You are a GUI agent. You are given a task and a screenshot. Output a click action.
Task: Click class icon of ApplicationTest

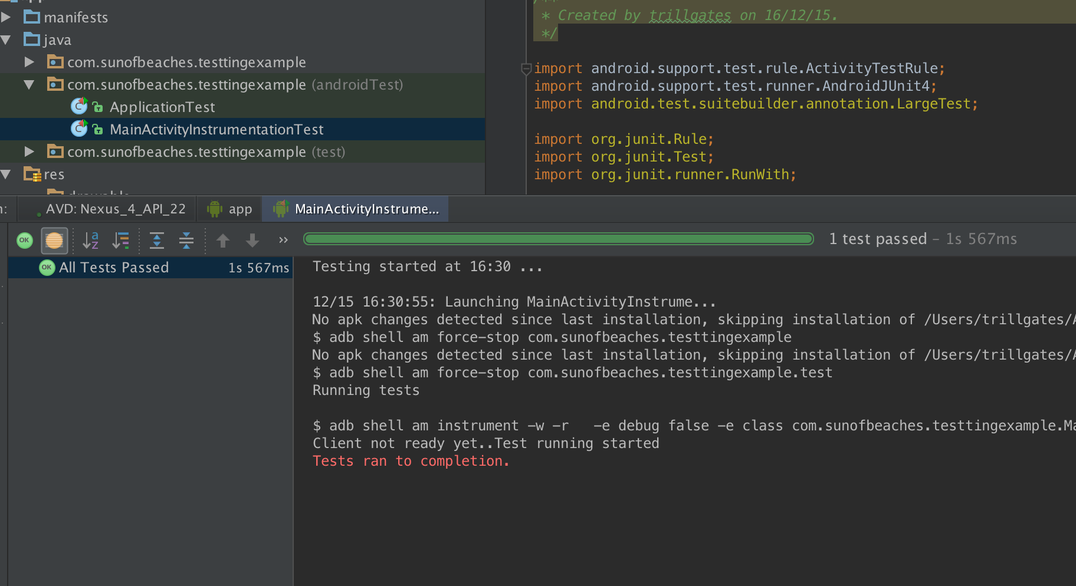pyautogui.click(x=79, y=106)
